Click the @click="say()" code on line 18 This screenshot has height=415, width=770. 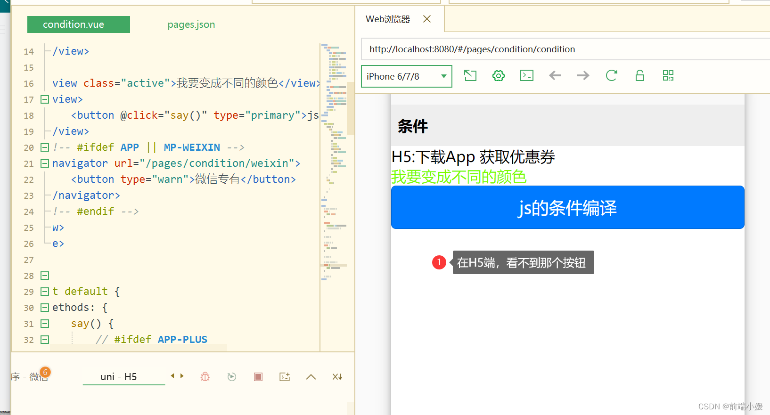(164, 115)
